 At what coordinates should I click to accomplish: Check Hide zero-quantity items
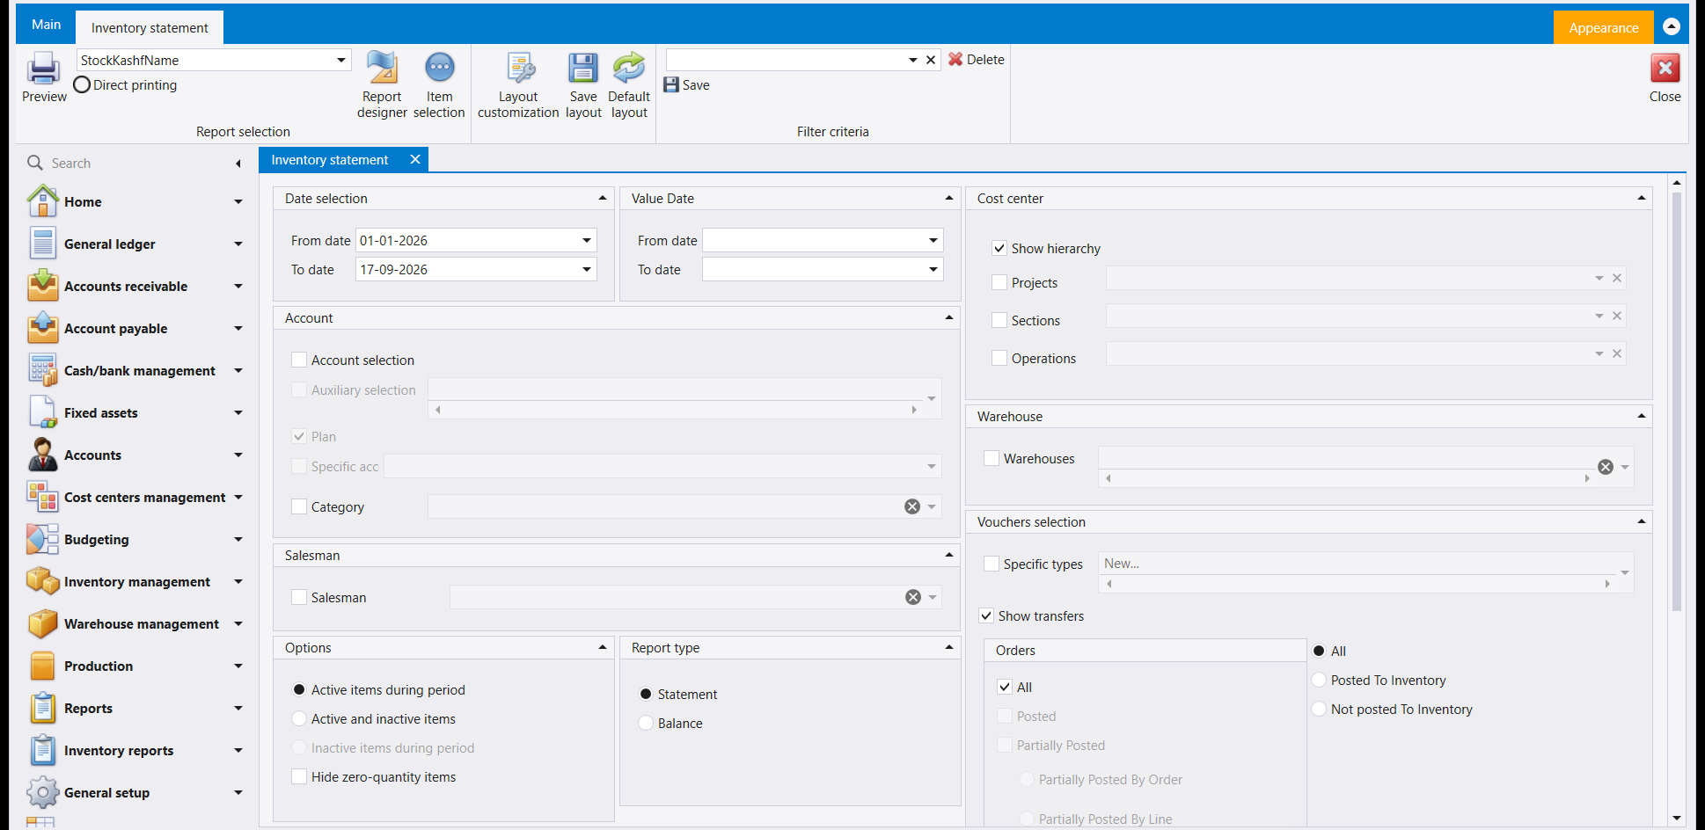click(299, 776)
